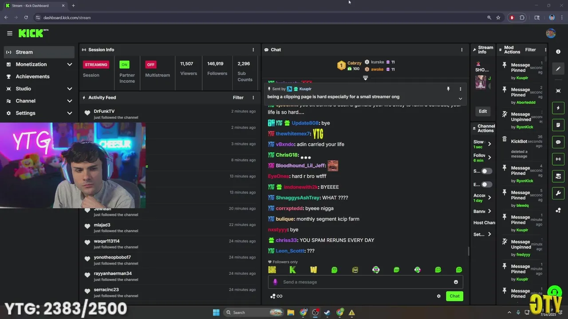This screenshot has width=568, height=319.
Task: Click the stream category thumbnail in Stream info
Action: [480, 82]
